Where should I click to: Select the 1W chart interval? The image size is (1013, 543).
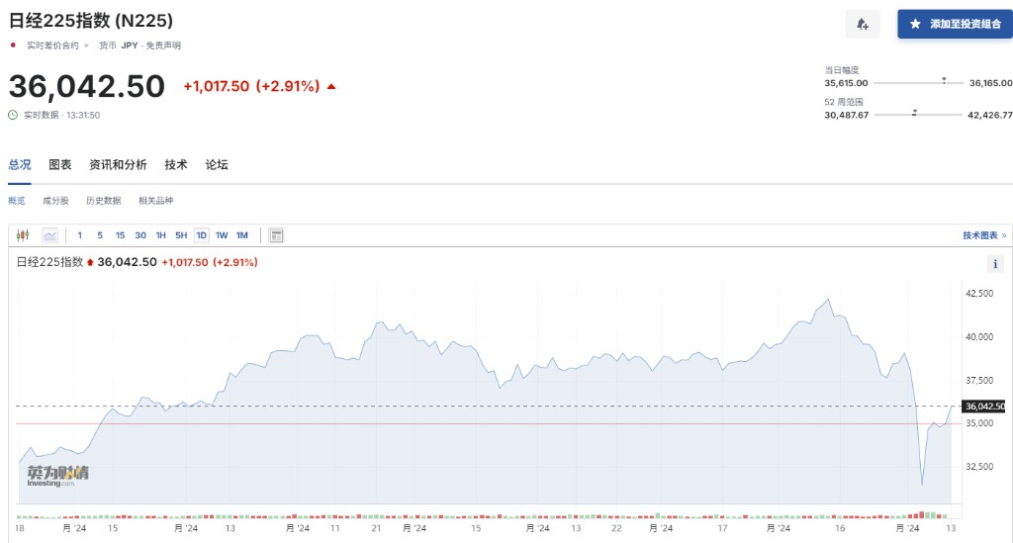click(222, 235)
